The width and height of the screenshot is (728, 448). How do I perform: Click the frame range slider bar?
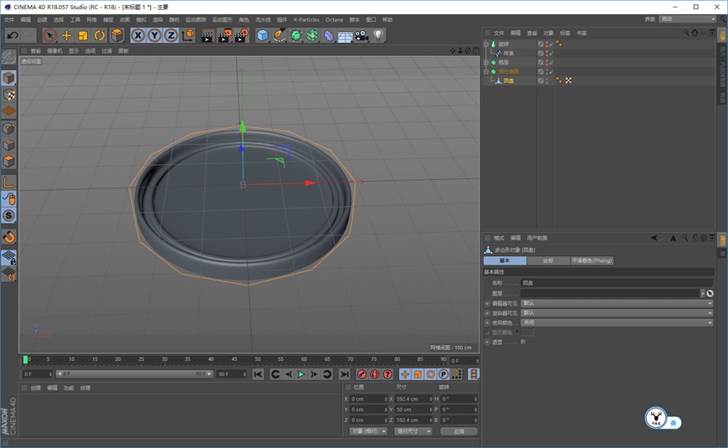(135, 374)
